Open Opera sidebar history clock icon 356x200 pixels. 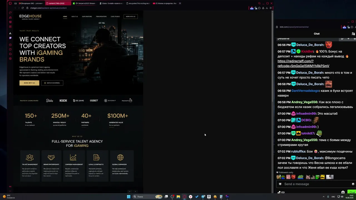pos(10,49)
